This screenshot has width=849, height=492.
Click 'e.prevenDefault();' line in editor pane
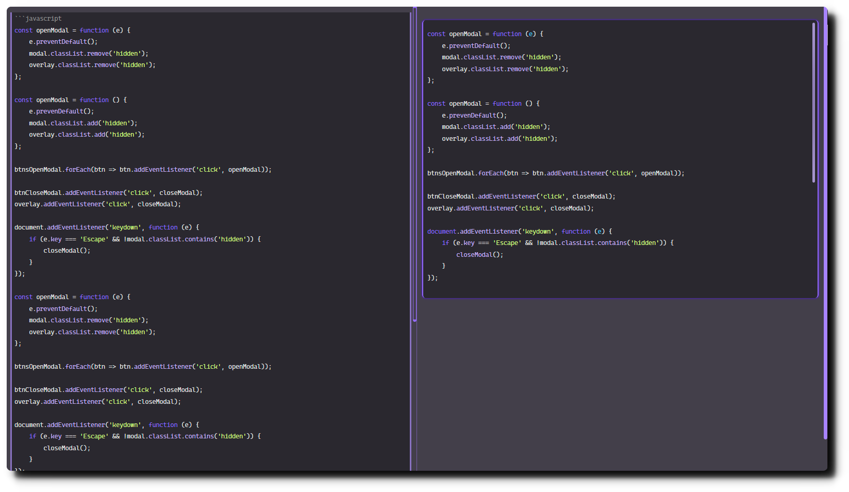[61, 111]
